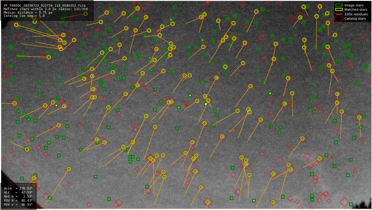Click the yellow square symbol in the legend
Viewport: 372px width, 210px height.
tap(339, 10)
